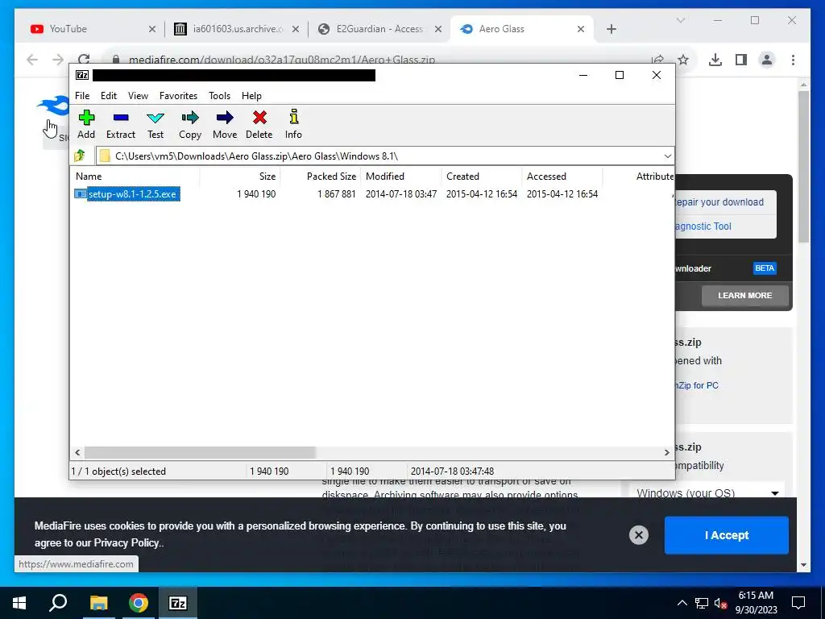Click the taskbar clock showing 6:15 AM
Viewport: 825px width, 619px height.
click(756, 603)
